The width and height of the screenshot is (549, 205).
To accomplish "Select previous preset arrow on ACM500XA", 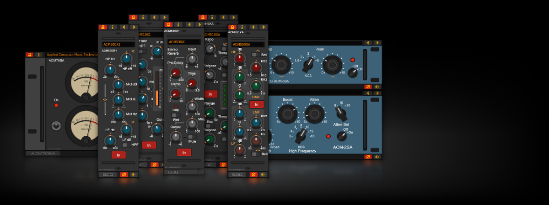I will click(253, 27).
